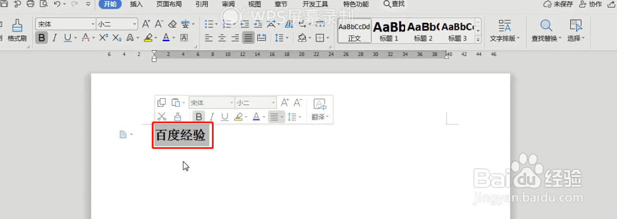Decrease paragraph indent

[x=245, y=24]
